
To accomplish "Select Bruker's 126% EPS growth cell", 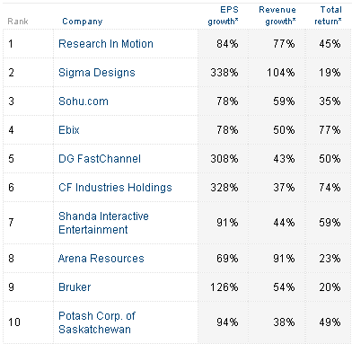I will pyautogui.click(x=224, y=287).
